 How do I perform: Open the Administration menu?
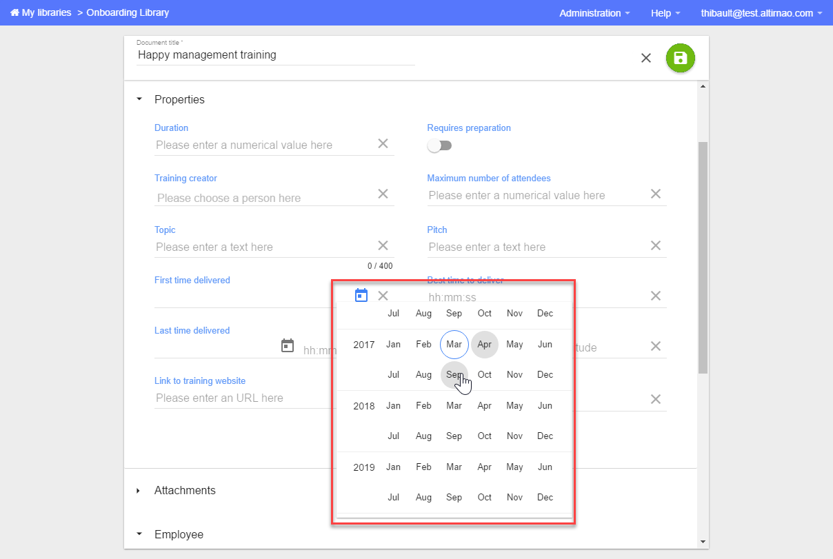[x=594, y=13]
